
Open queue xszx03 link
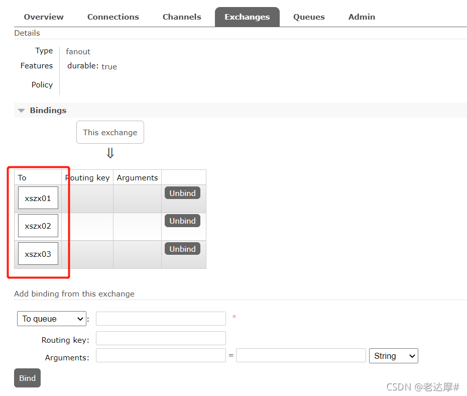(x=38, y=254)
